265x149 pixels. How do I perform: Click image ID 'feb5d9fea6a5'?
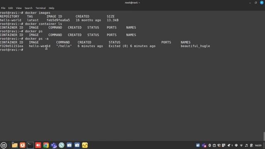(x=58, y=20)
